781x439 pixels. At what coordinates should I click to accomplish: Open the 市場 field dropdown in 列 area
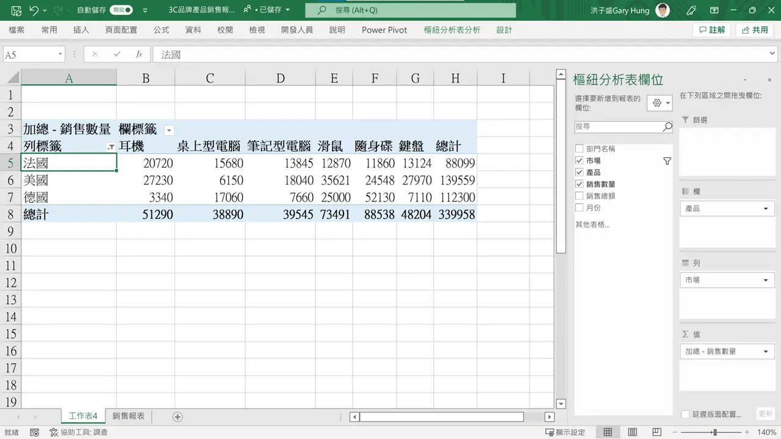(x=766, y=280)
